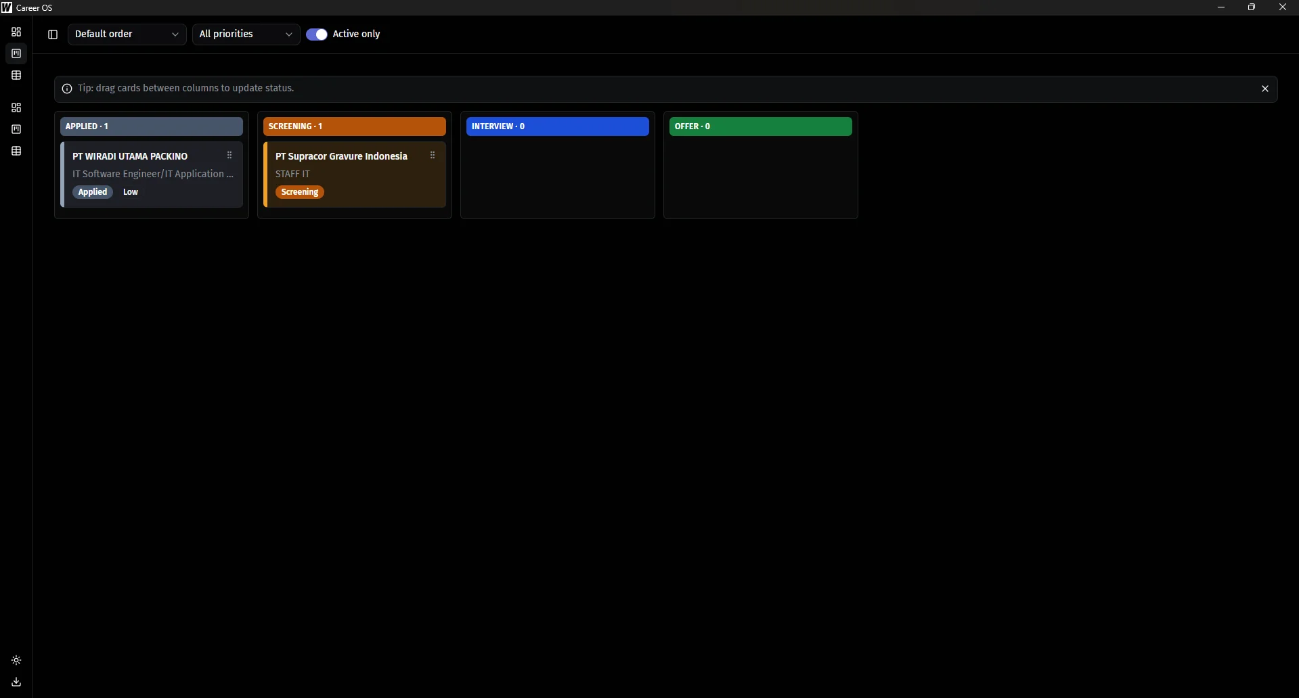Toggle the sidebar panel icon beside Default order
The height and width of the screenshot is (698, 1299).
53,34
